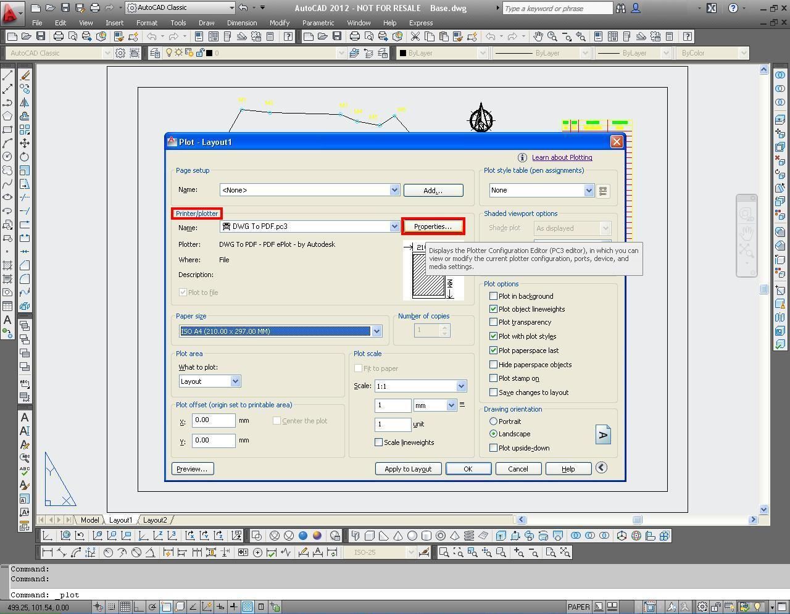Select the Array modify tool
The image size is (790, 614).
[x=25, y=130]
